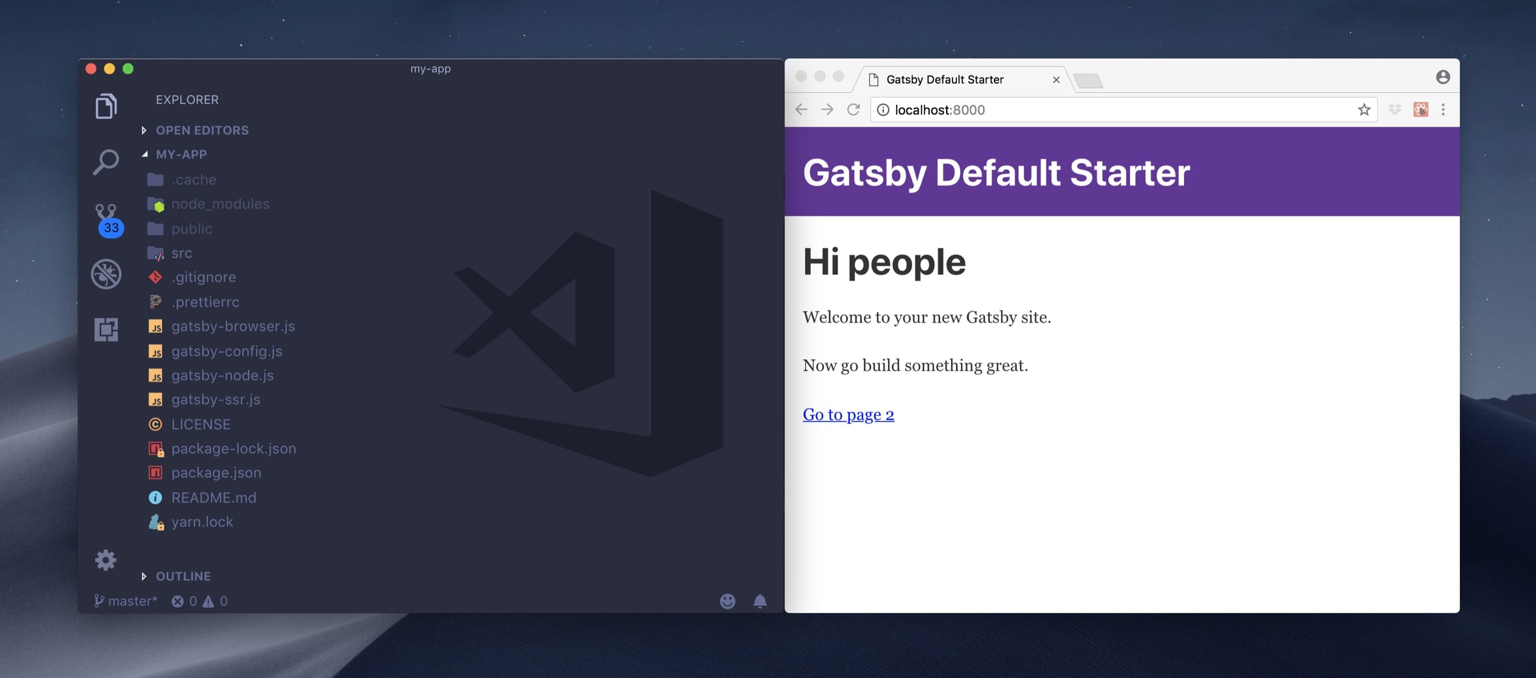Open the Explorer view in the activity bar
This screenshot has width=1536, height=678.
click(x=106, y=106)
